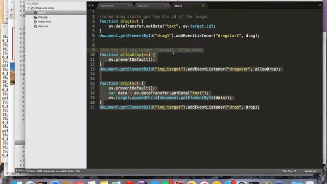Click the "dragover" listener line
The width and height of the screenshot is (327, 184).
[x=190, y=69]
